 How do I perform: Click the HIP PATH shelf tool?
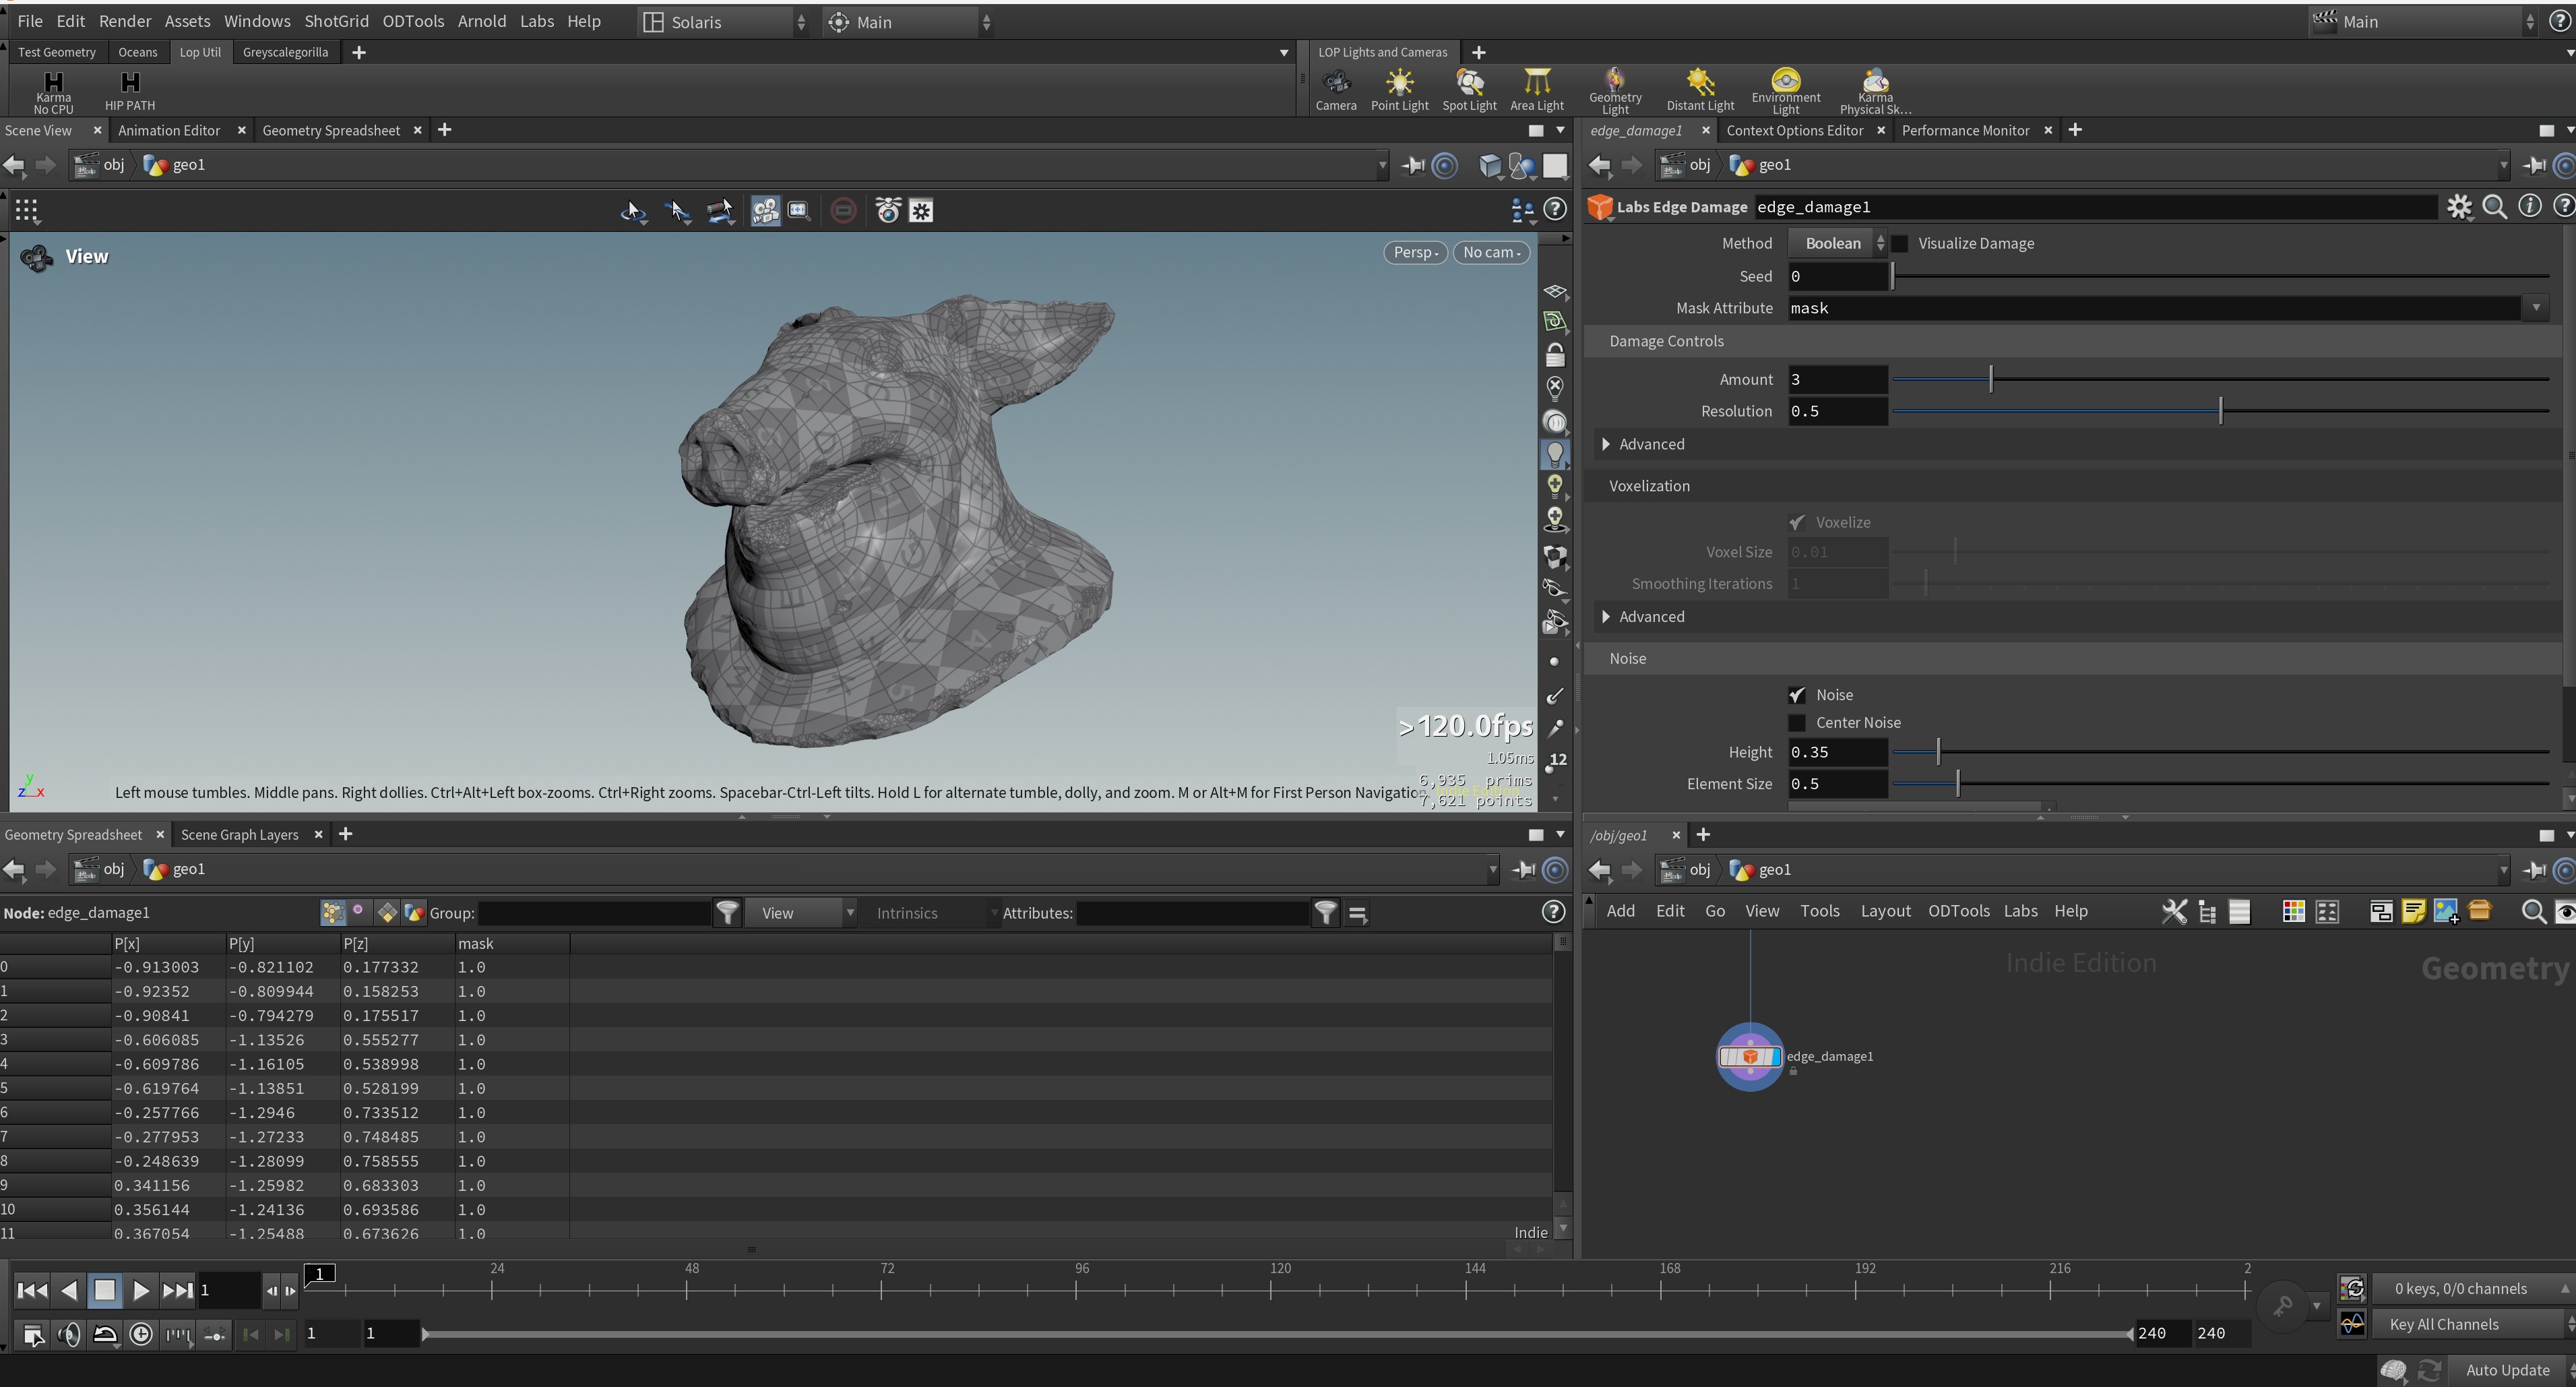[130, 91]
